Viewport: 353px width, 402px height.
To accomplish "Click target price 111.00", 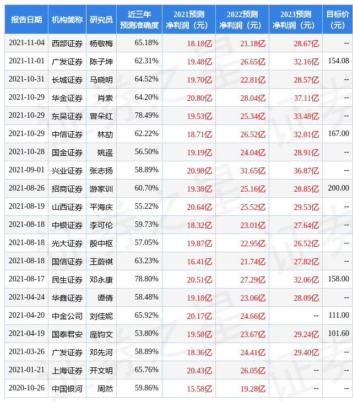I will [x=338, y=316].
